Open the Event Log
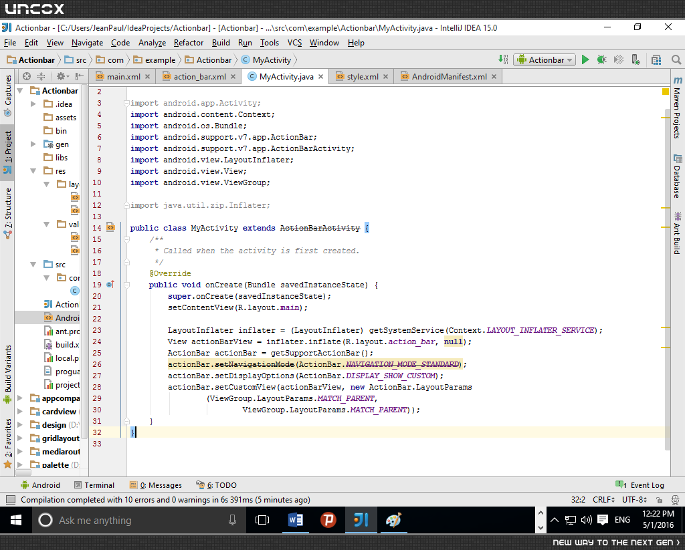685x550 pixels. pos(640,485)
